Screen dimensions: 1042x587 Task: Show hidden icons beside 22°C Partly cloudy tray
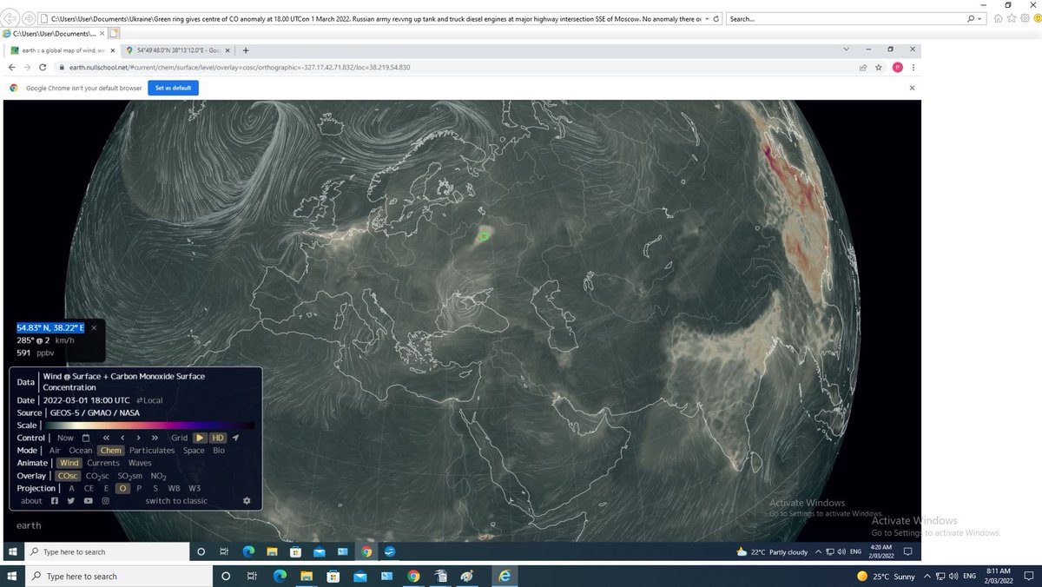[818, 551]
